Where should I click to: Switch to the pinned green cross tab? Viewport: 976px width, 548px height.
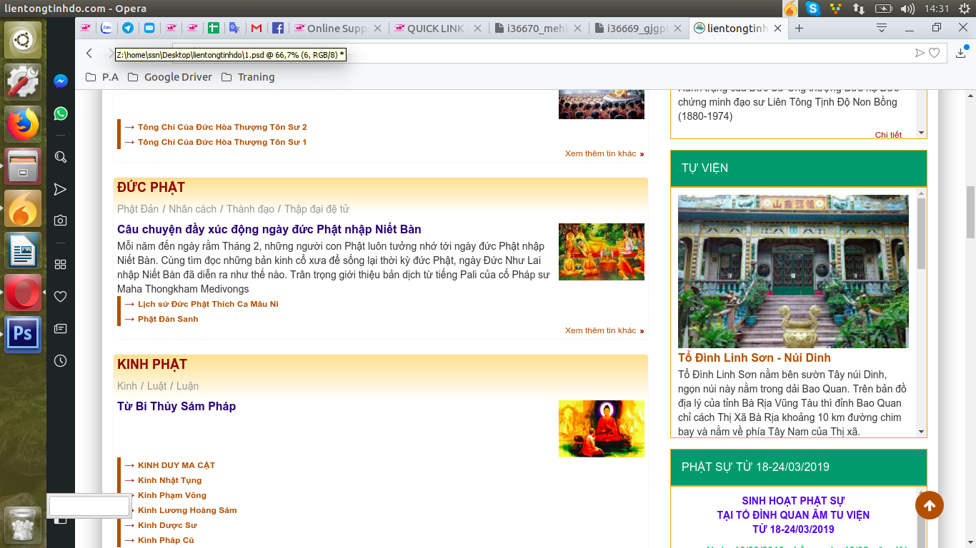tap(213, 29)
